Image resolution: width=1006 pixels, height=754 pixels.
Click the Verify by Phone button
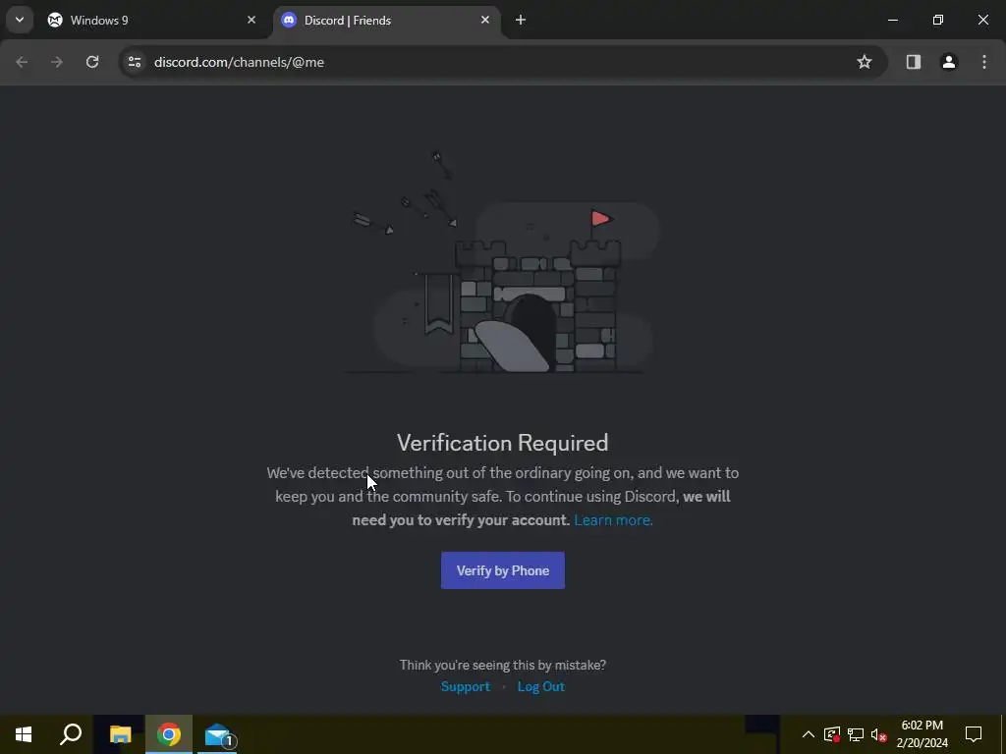point(502,570)
